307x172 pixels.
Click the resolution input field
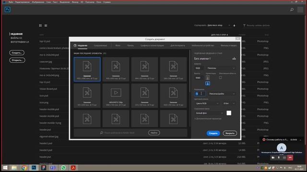200,94
